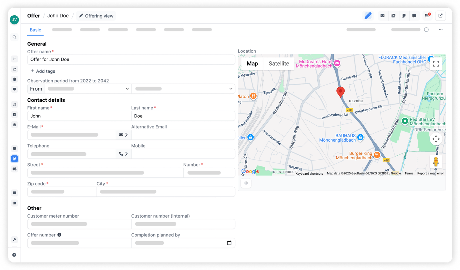
Task: Expand the second observation period dropdown
Action: click(183, 89)
